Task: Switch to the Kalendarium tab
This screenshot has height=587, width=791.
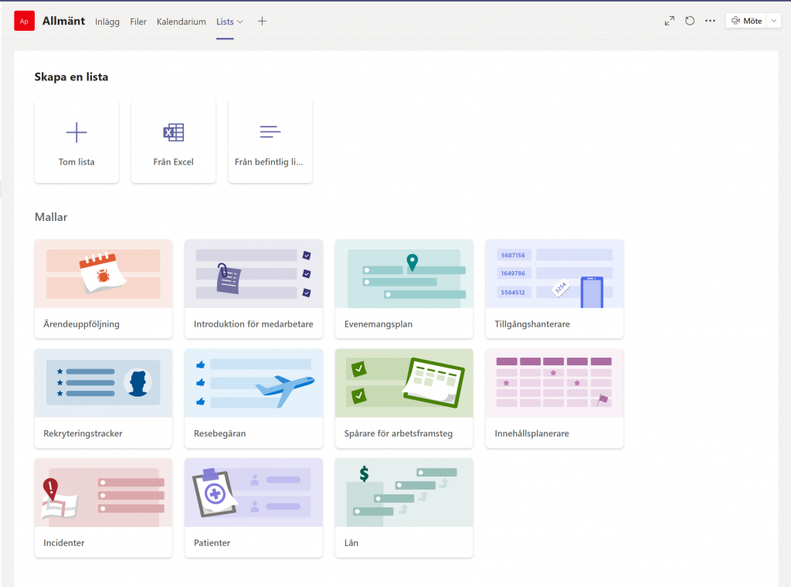Action: coord(181,22)
